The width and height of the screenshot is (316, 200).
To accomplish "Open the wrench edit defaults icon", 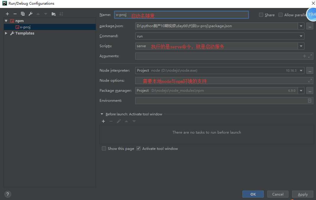I will click(30, 14).
